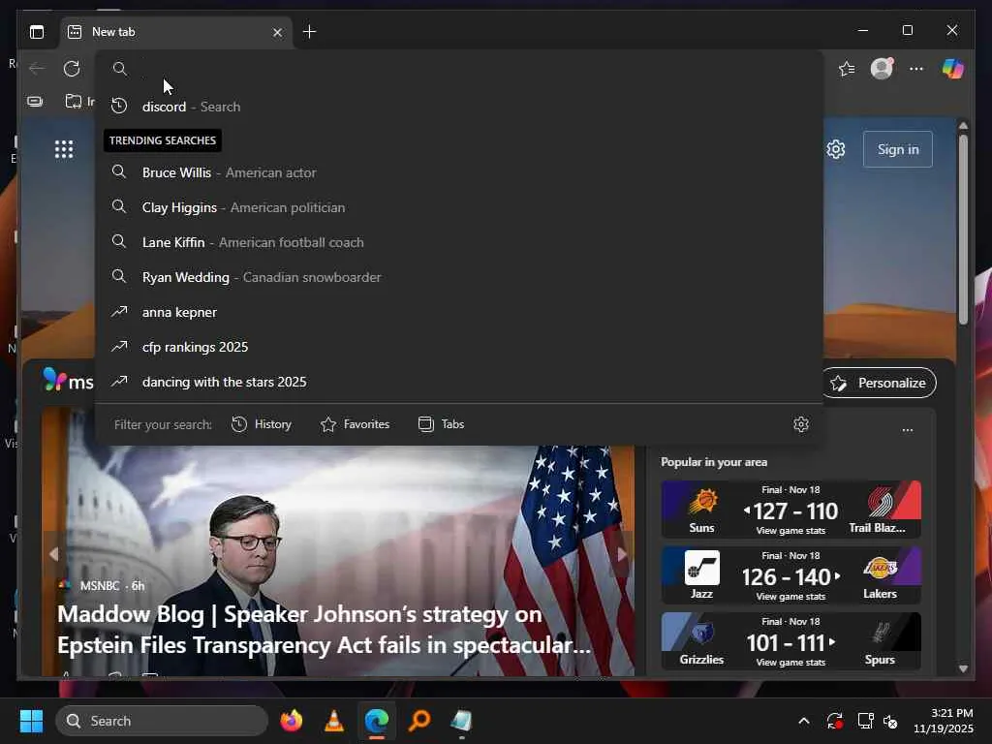Open the apps grid launcher
This screenshot has width=992, height=744.
64,149
